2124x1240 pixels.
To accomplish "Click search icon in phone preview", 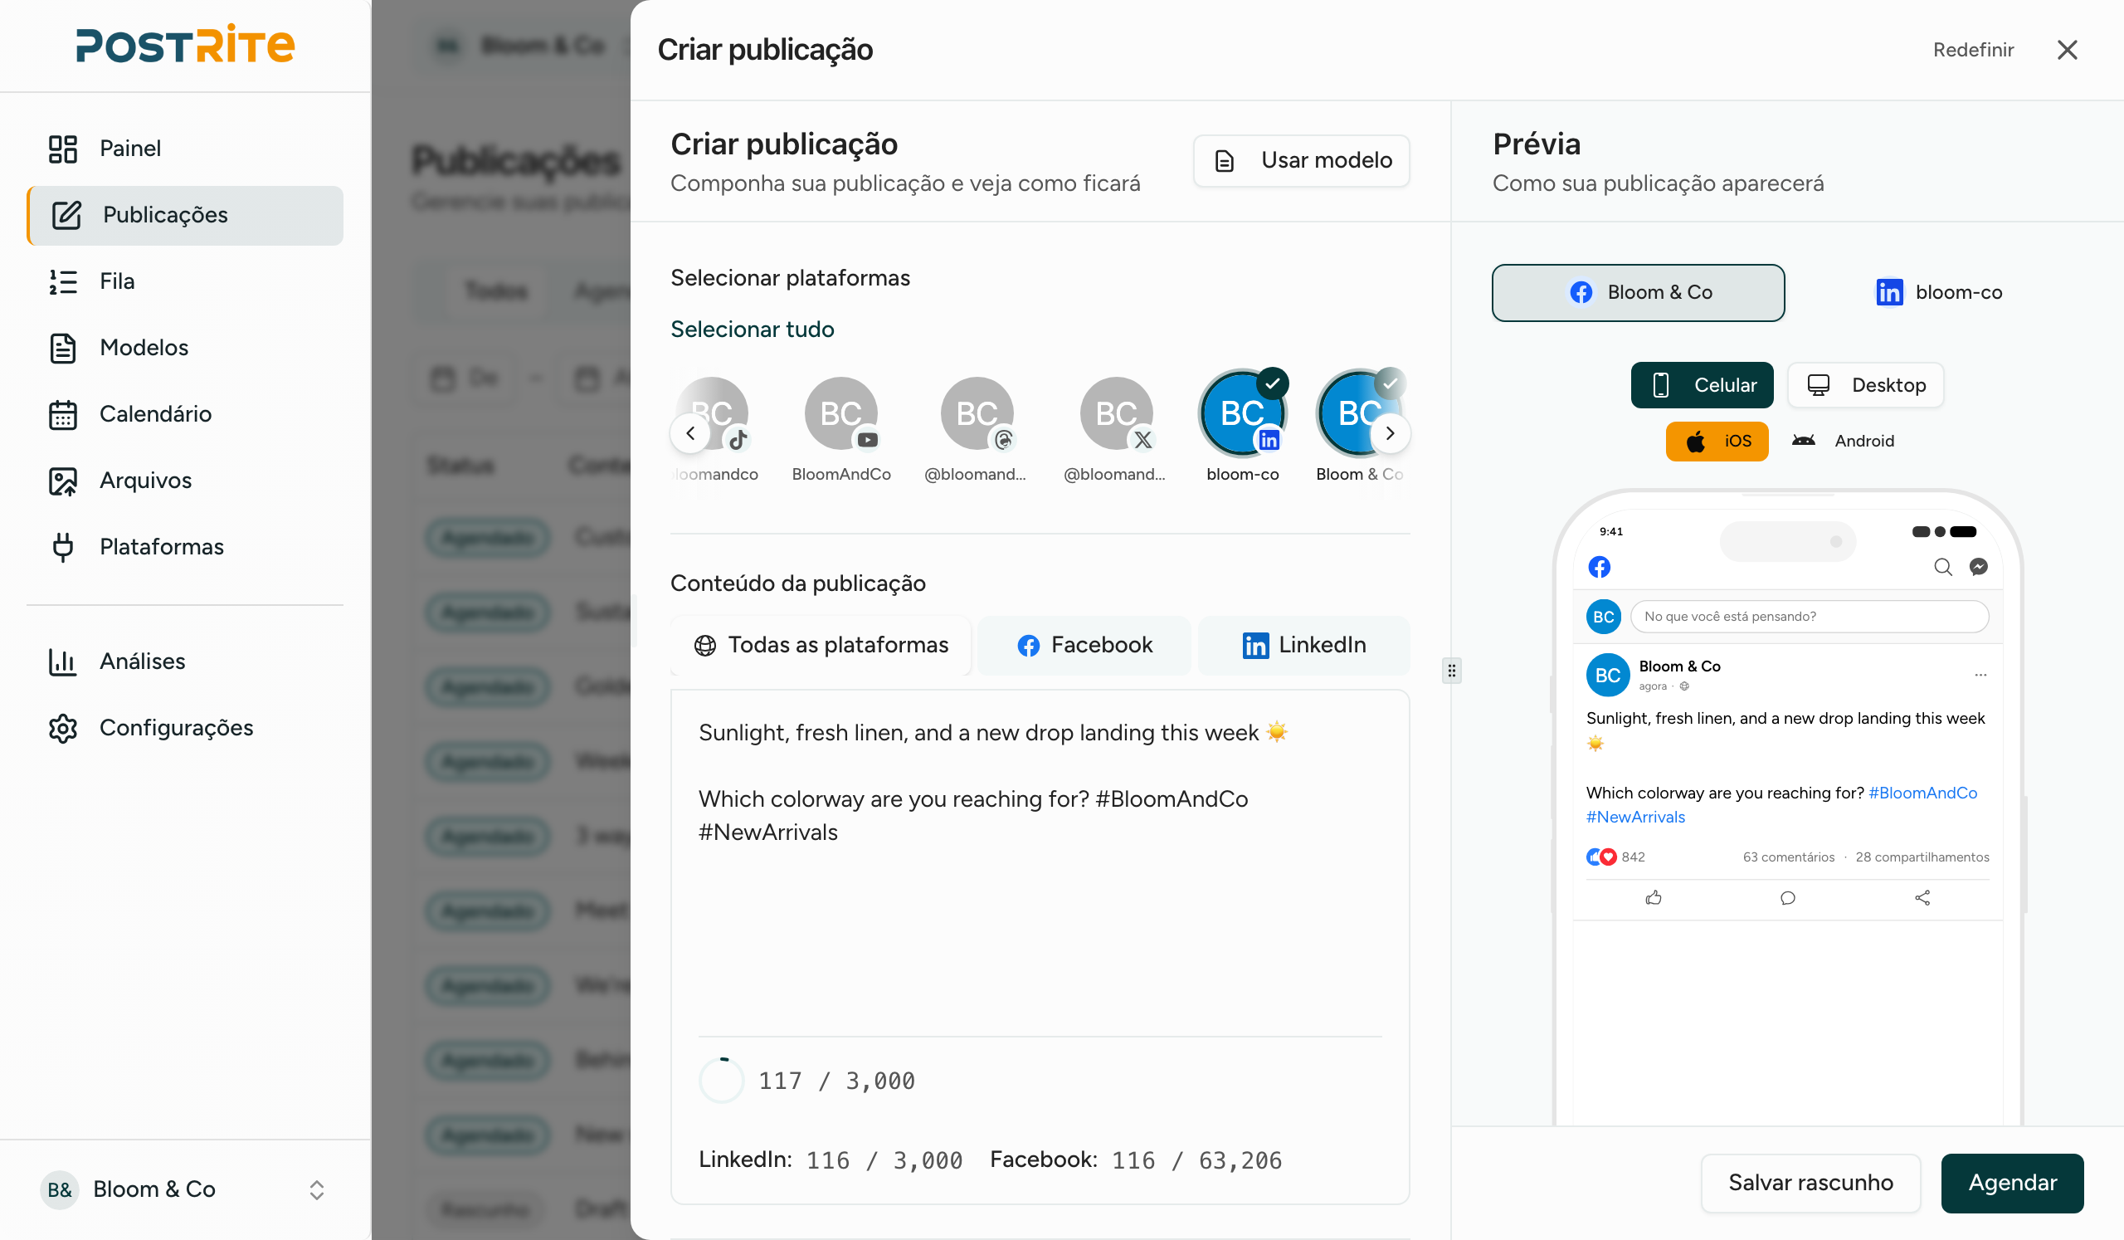I will (1942, 567).
